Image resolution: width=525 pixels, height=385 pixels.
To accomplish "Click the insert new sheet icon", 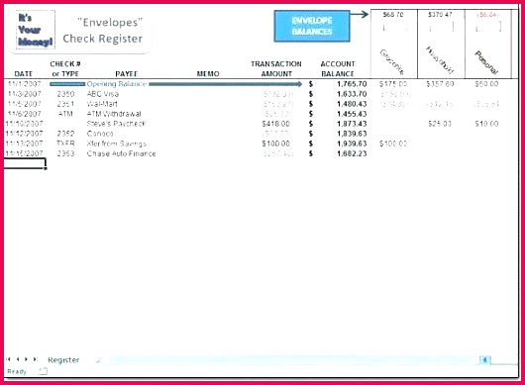I will [x=98, y=360].
